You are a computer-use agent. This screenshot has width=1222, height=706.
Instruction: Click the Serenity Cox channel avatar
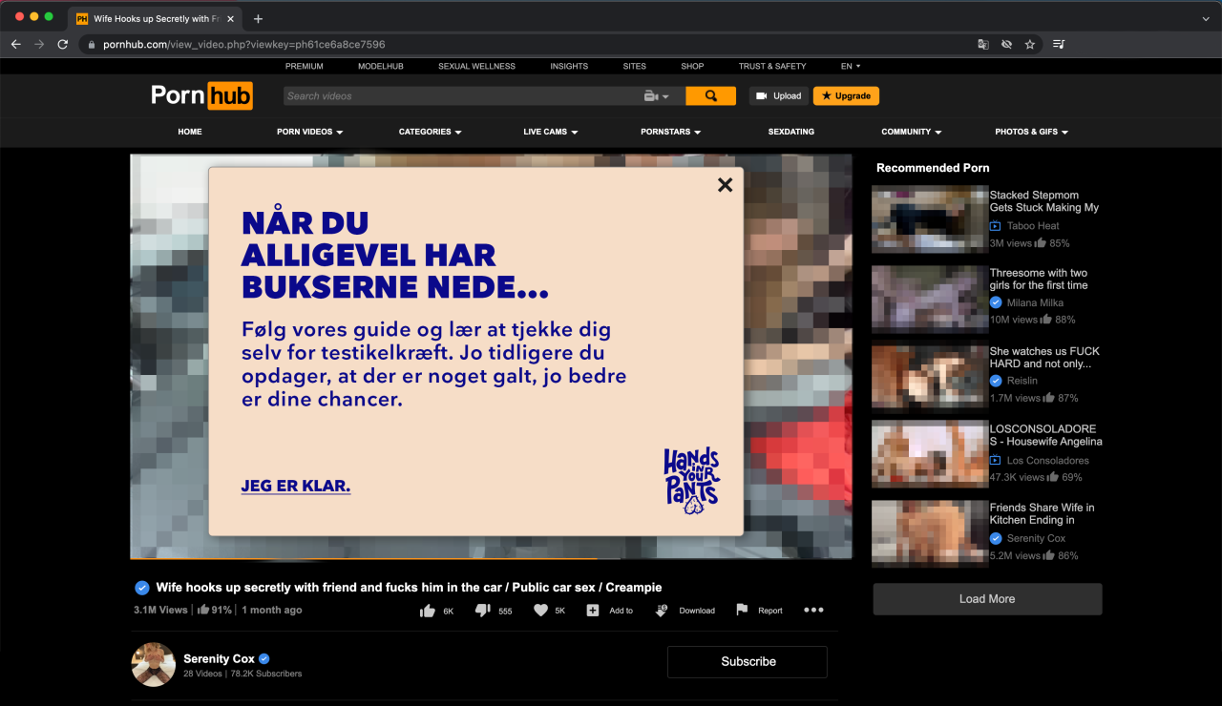click(153, 665)
